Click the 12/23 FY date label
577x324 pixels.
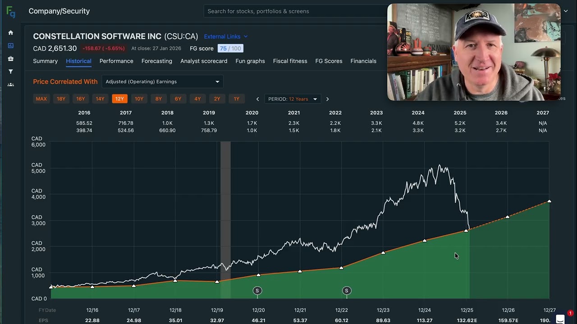tap(383, 310)
